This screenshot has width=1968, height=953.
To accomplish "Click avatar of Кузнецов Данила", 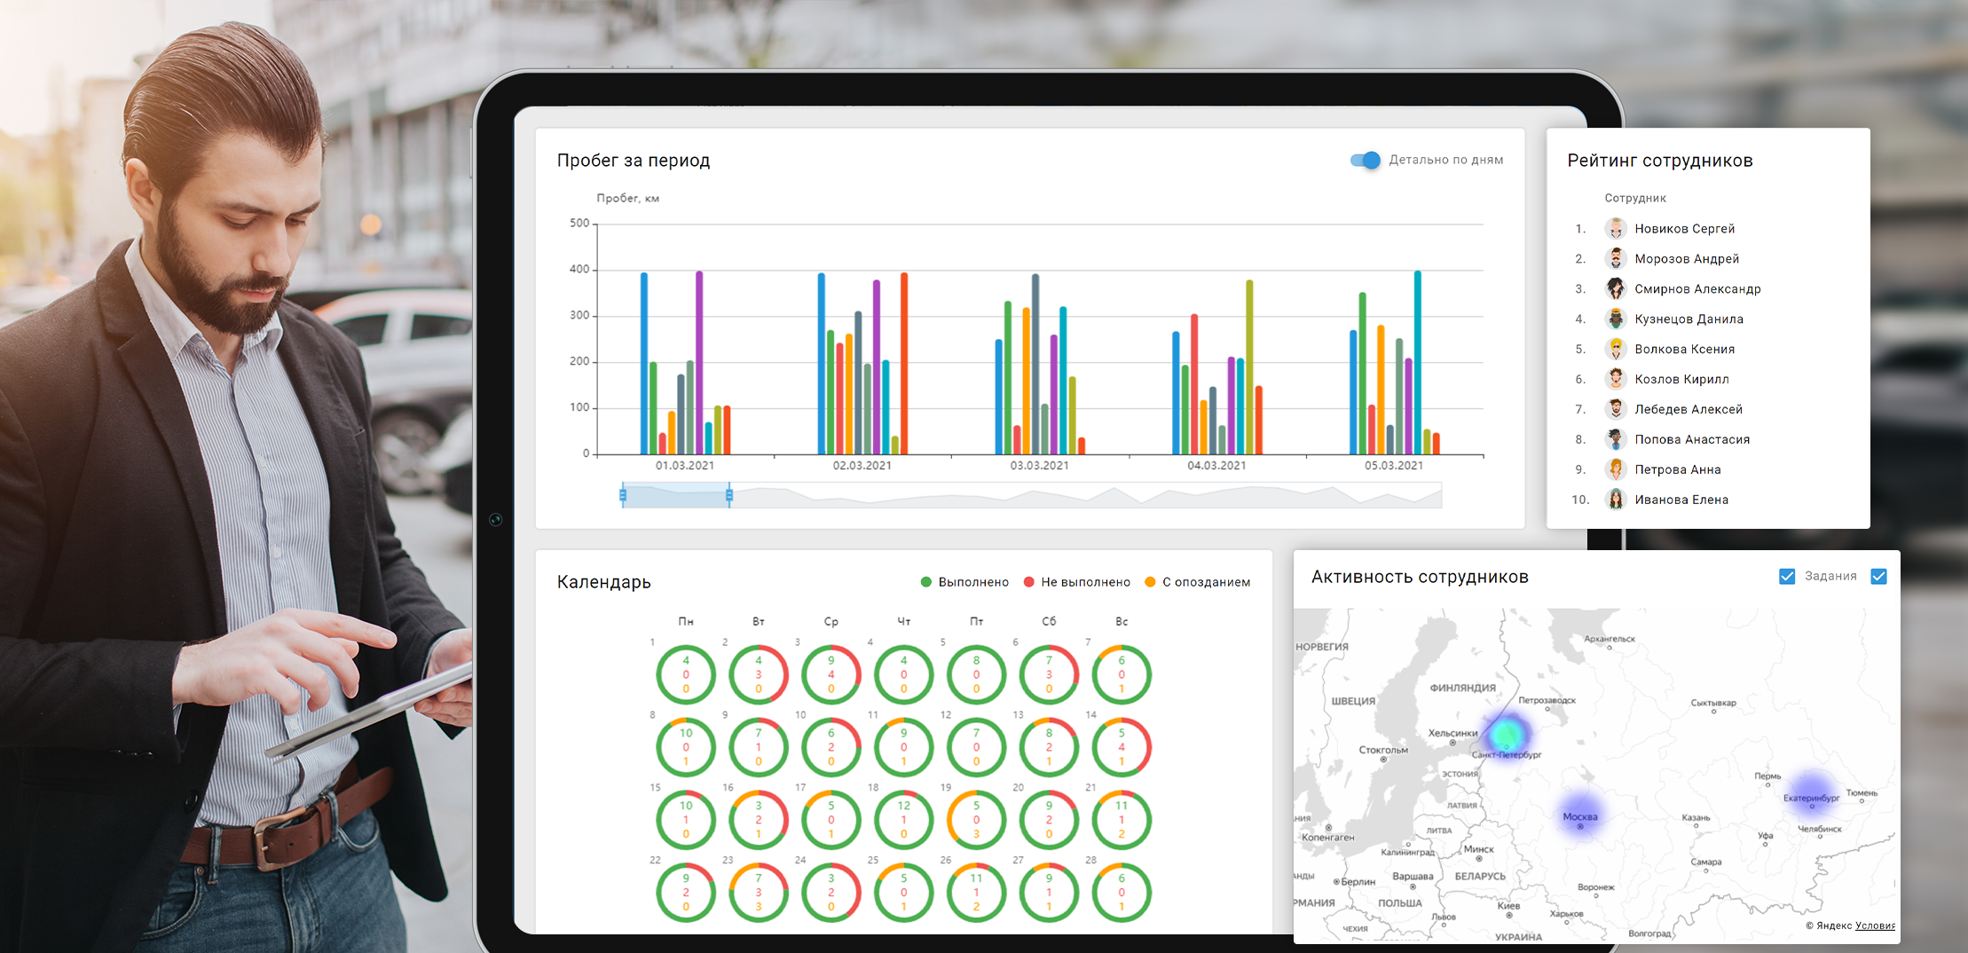I will (x=1616, y=319).
